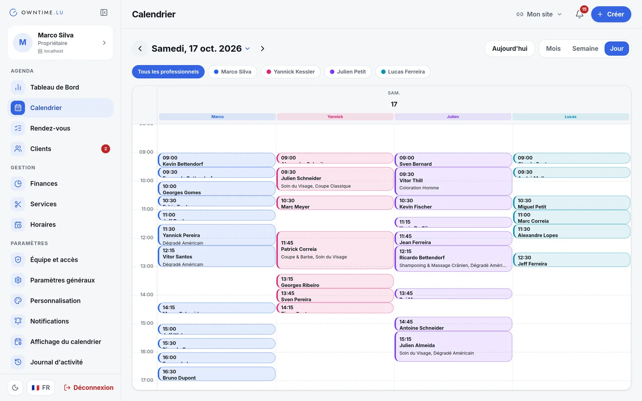642x401 pixels.
Task: Jump to Aujourd'hui
Action: click(x=510, y=49)
